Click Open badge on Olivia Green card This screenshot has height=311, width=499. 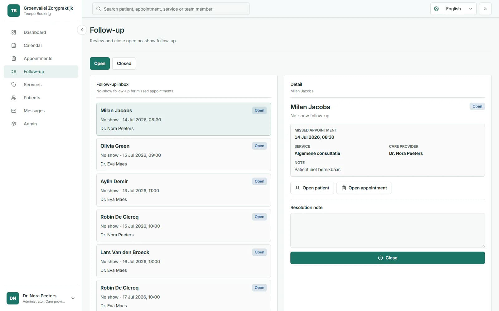(x=259, y=146)
